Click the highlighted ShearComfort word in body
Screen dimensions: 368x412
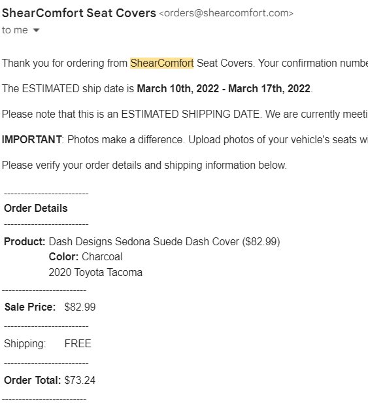coord(162,63)
